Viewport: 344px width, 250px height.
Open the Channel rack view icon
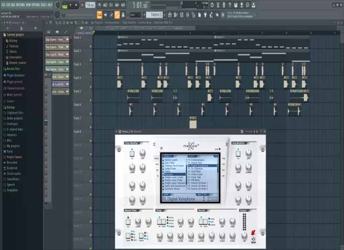click(x=182, y=15)
